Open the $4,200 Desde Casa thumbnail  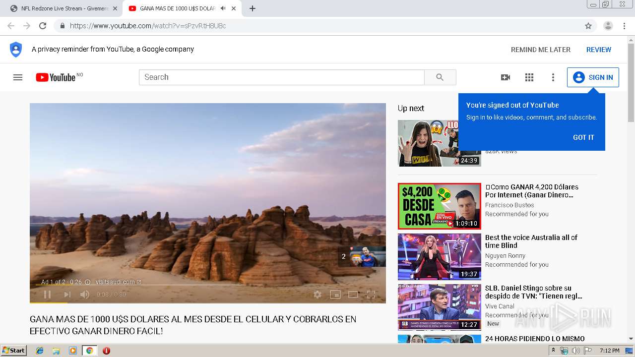click(439, 206)
